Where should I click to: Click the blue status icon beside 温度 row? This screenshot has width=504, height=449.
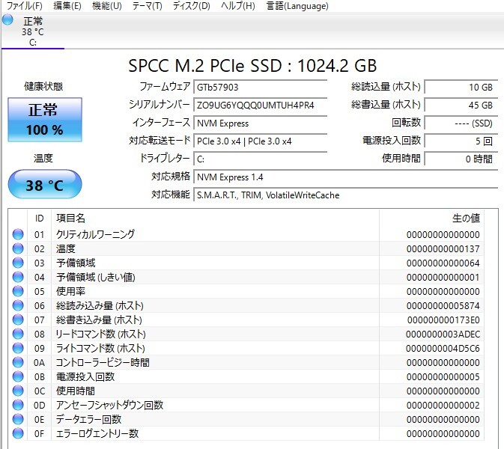click(18, 248)
